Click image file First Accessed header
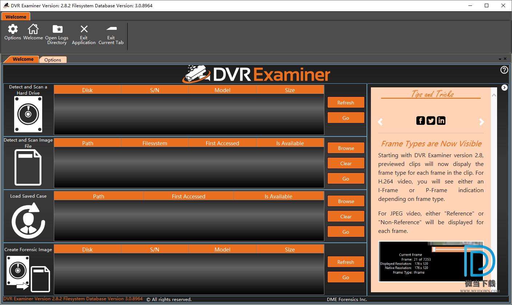The width and height of the screenshot is (512, 305). 223,143
